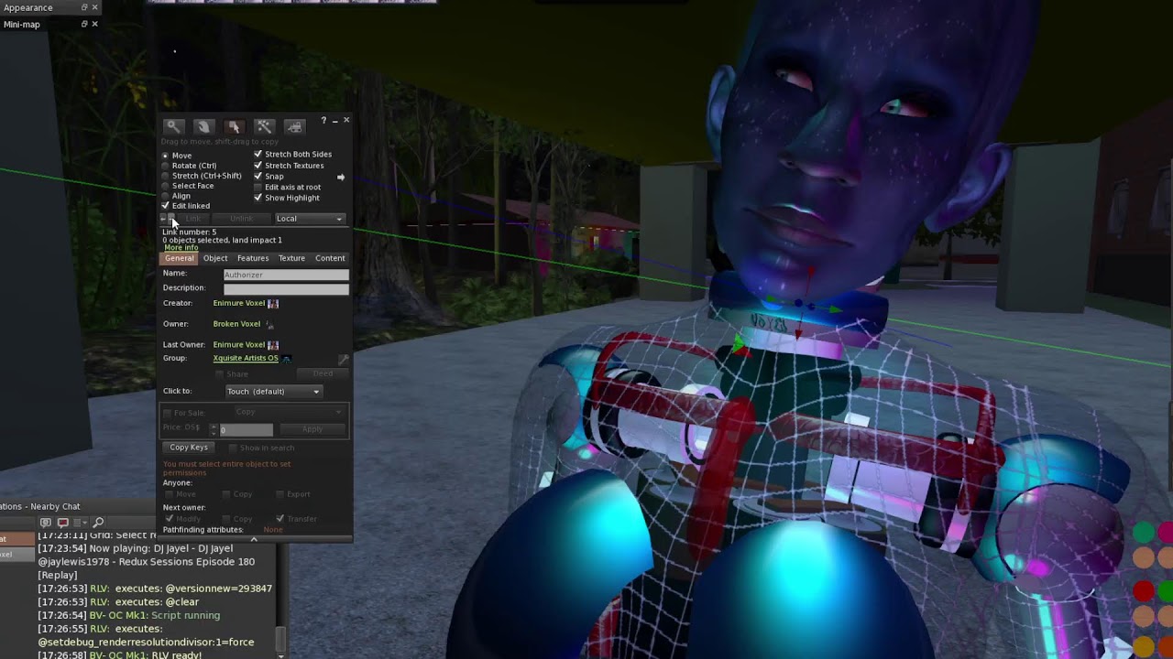Screen dimensions: 1173x659
Task: Select the Move (hand) tool in build panel
Action: 203,126
